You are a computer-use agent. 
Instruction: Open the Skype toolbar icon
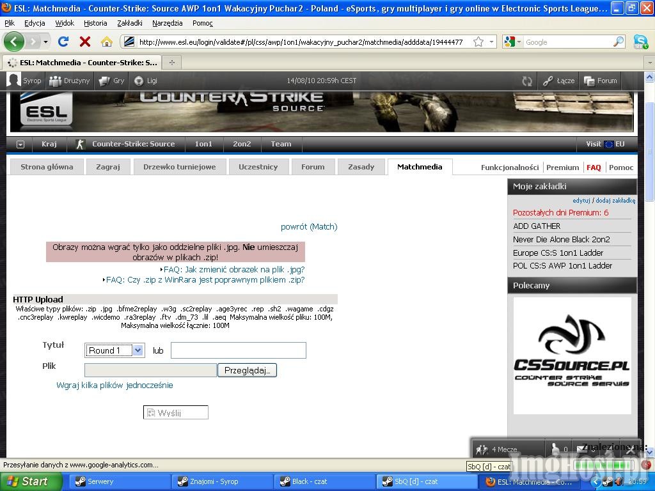(x=640, y=42)
